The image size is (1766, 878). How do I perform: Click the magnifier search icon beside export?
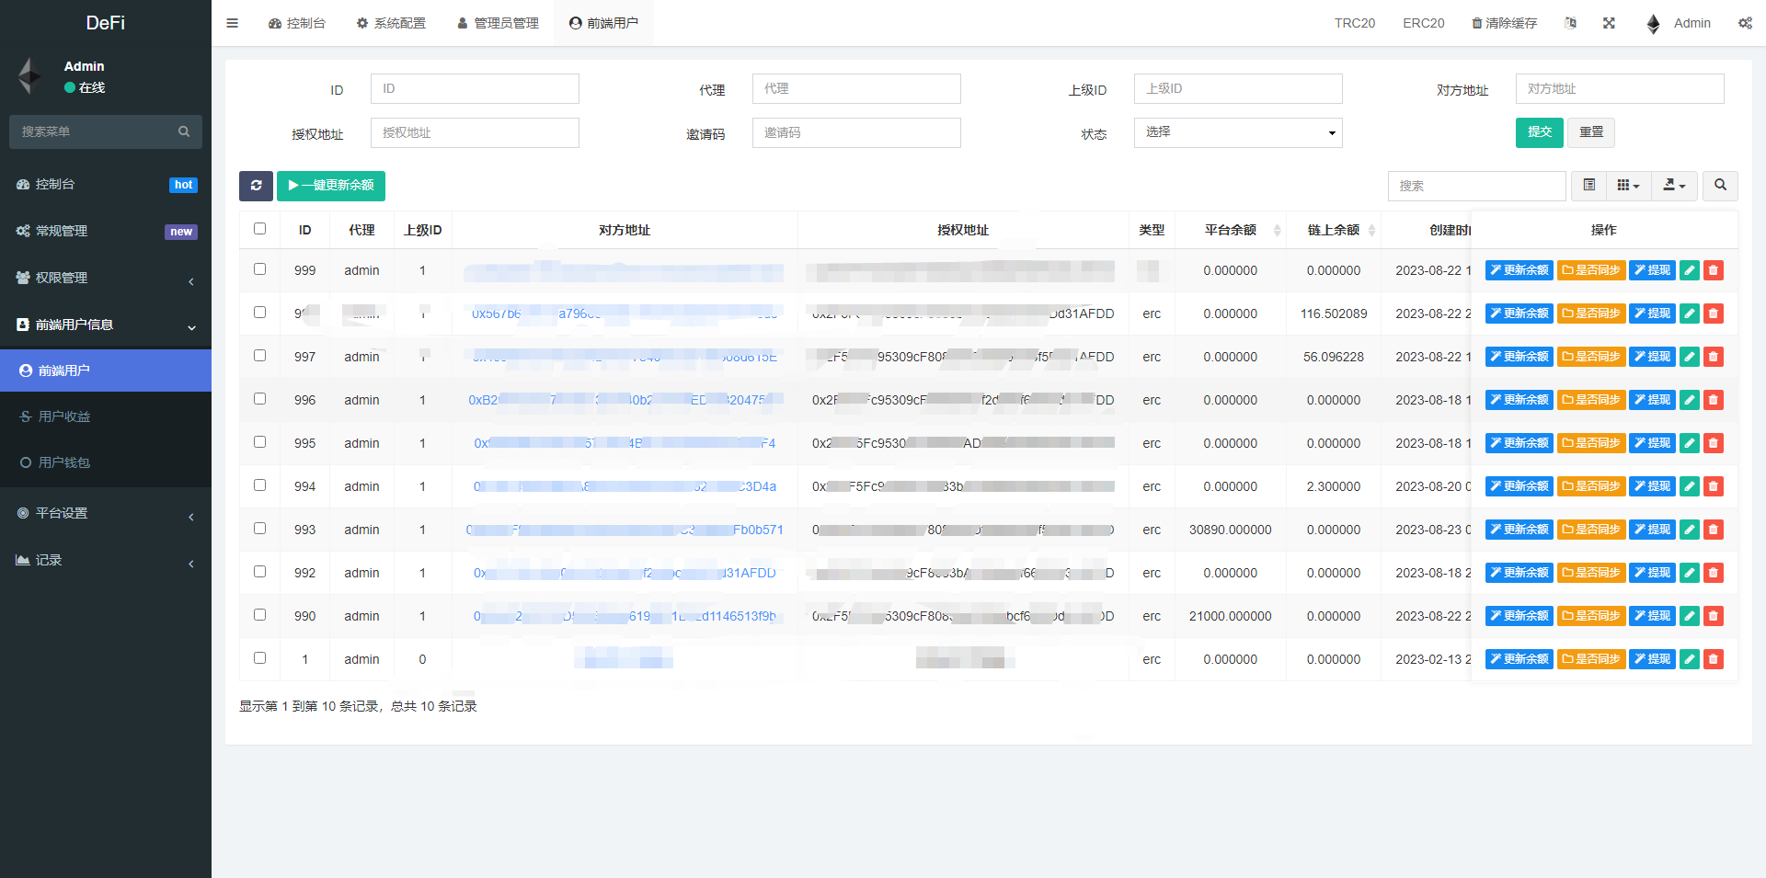(1719, 186)
